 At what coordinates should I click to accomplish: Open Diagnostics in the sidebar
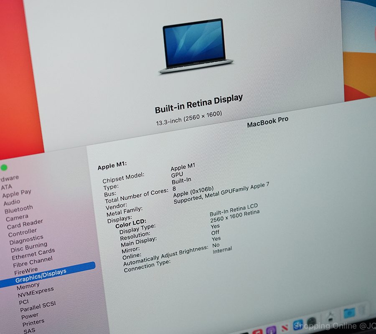coord(26,240)
